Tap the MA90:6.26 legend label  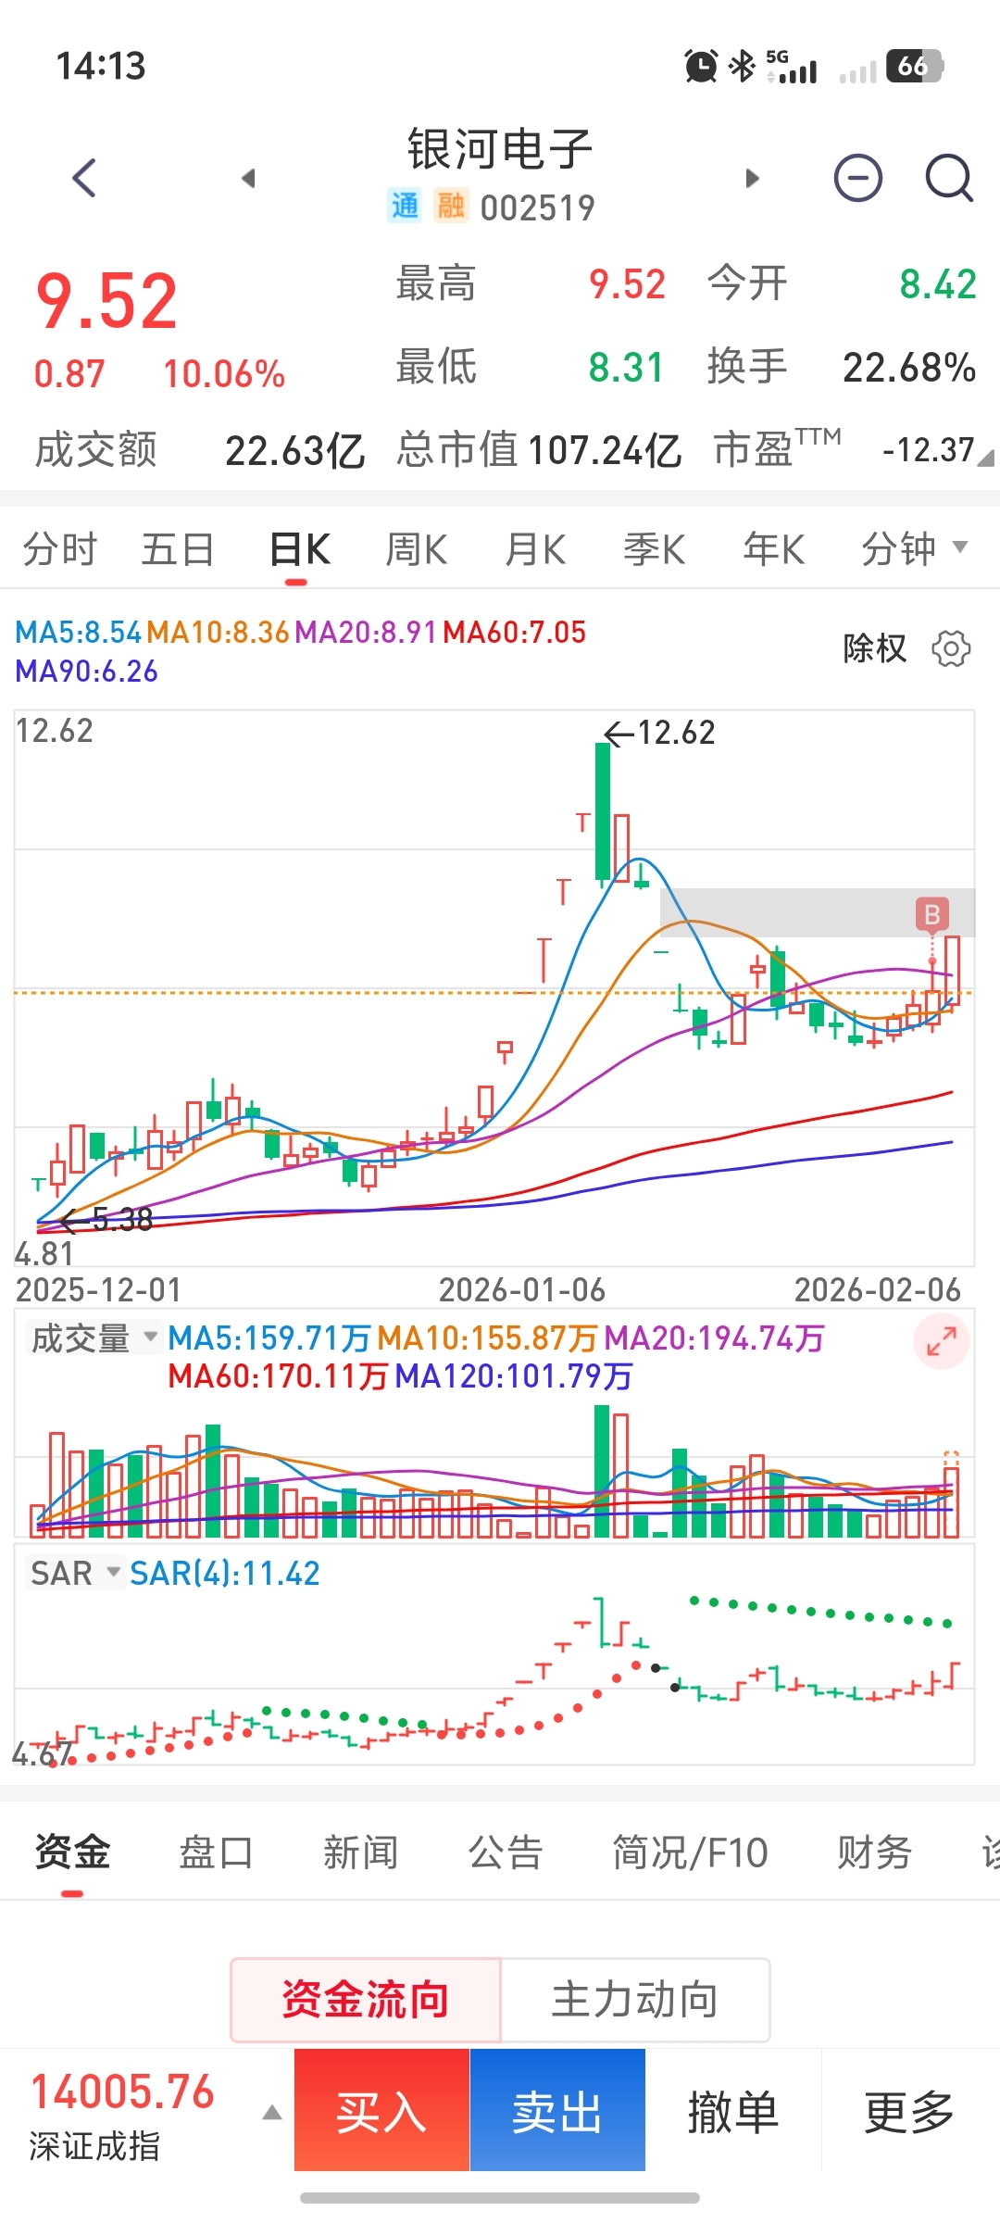click(x=87, y=672)
